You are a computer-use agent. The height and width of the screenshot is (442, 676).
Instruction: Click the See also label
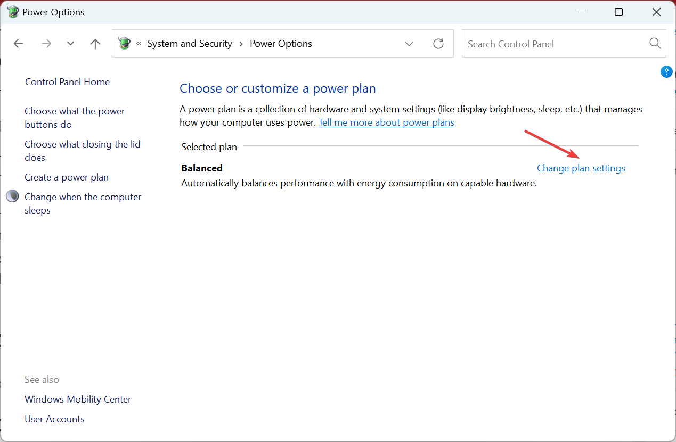pos(42,380)
